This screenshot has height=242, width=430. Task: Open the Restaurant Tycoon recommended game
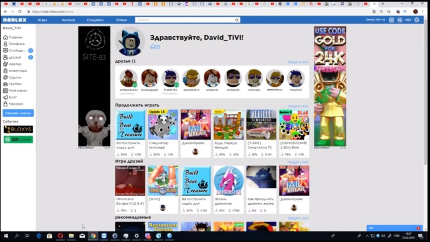163,227
